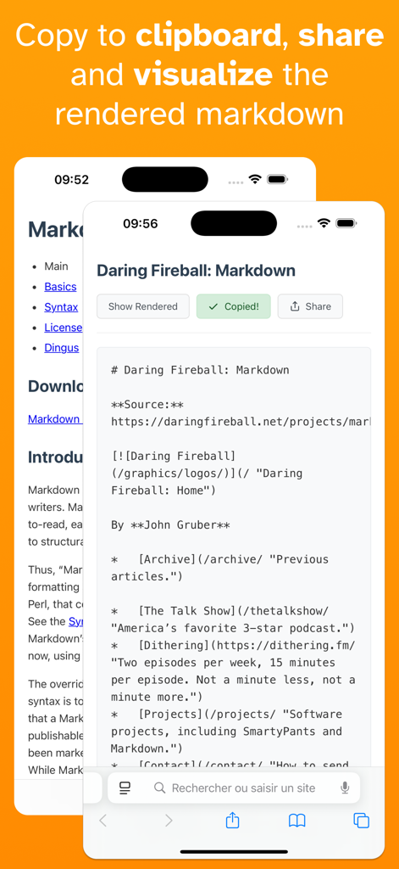Viewport: 399px width, 869px height.
Task: Tap battery icon in front phone status bar
Action: click(x=346, y=223)
